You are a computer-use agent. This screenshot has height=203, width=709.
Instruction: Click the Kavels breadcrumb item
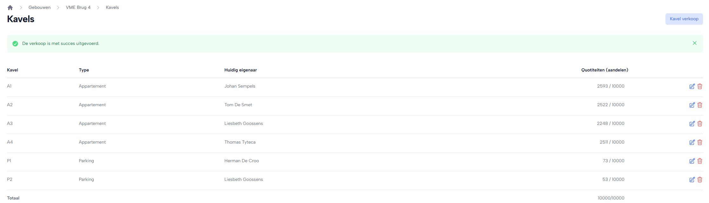pos(112,8)
